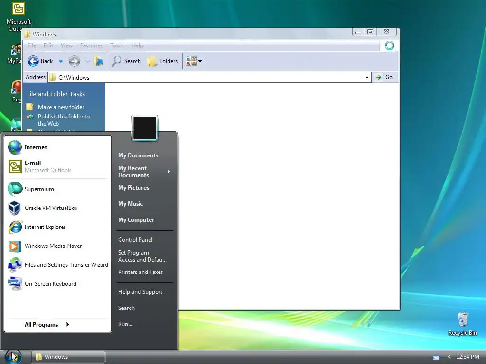Image resolution: width=486 pixels, height=364 pixels.
Task: Click user account picture in Start menu
Action: click(x=145, y=128)
